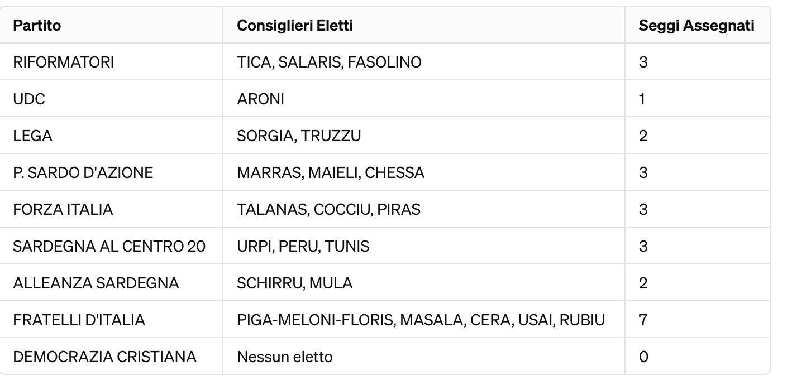Click the TICA, SALARIS, FASOLINO cell
This screenshot has height=385, width=792.
tap(329, 62)
